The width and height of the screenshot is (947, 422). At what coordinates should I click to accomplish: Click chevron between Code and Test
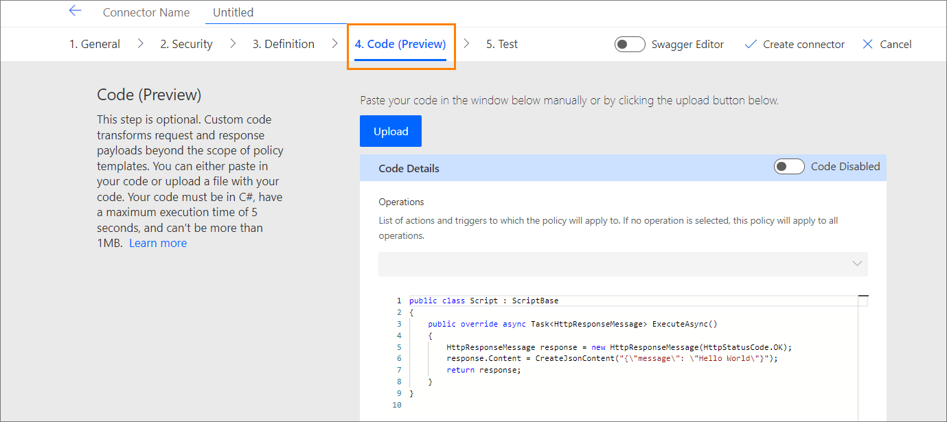(x=466, y=44)
